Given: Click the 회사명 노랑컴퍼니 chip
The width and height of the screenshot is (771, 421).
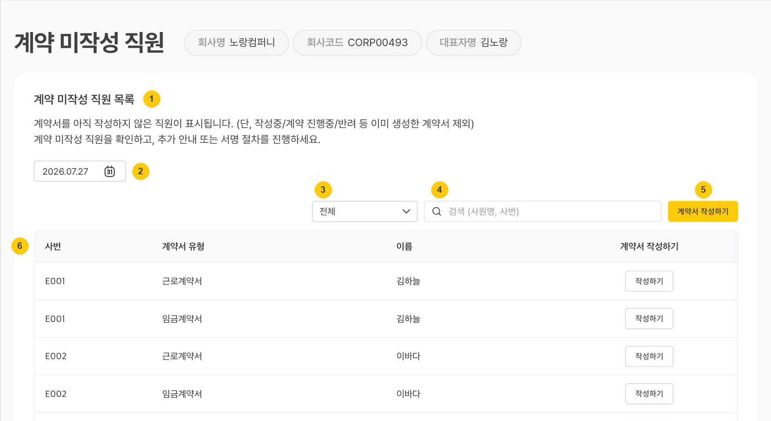Looking at the screenshot, I should pyautogui.click(x=236, y=43).
